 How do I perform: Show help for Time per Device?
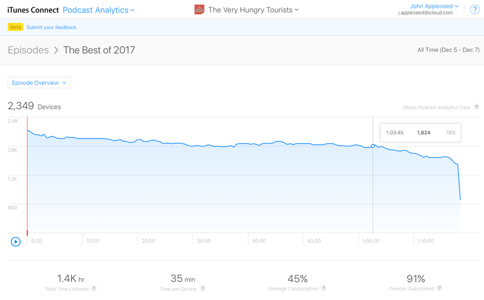coord(203,289)
